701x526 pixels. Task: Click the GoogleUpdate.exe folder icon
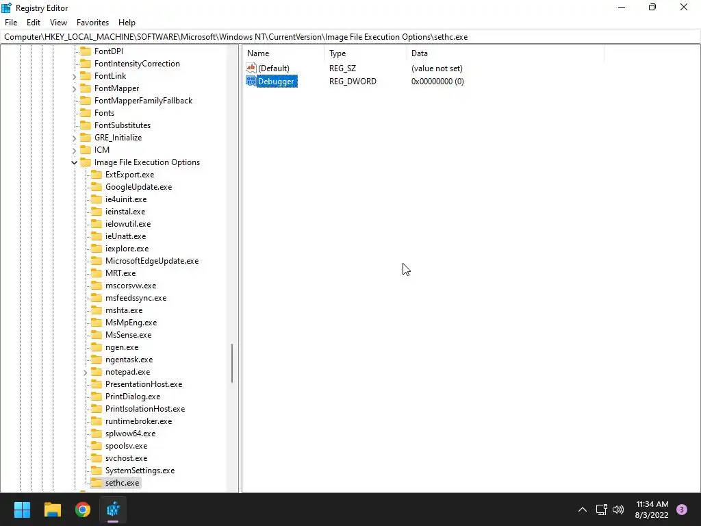tap(97, 187)
